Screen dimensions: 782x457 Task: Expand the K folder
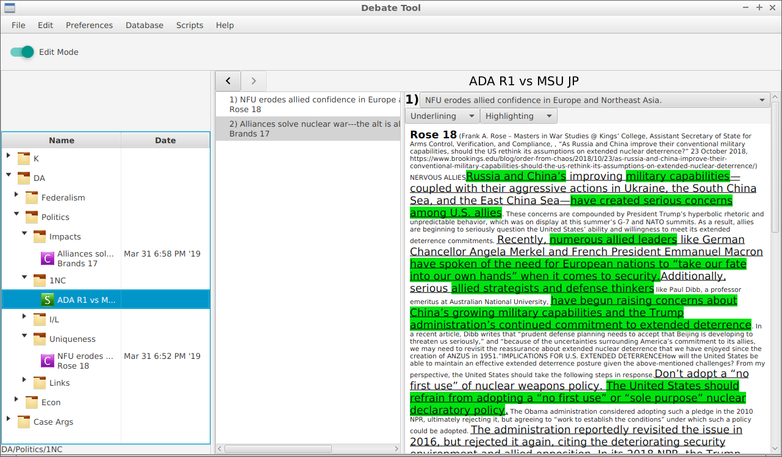click(x=8, y=156)
